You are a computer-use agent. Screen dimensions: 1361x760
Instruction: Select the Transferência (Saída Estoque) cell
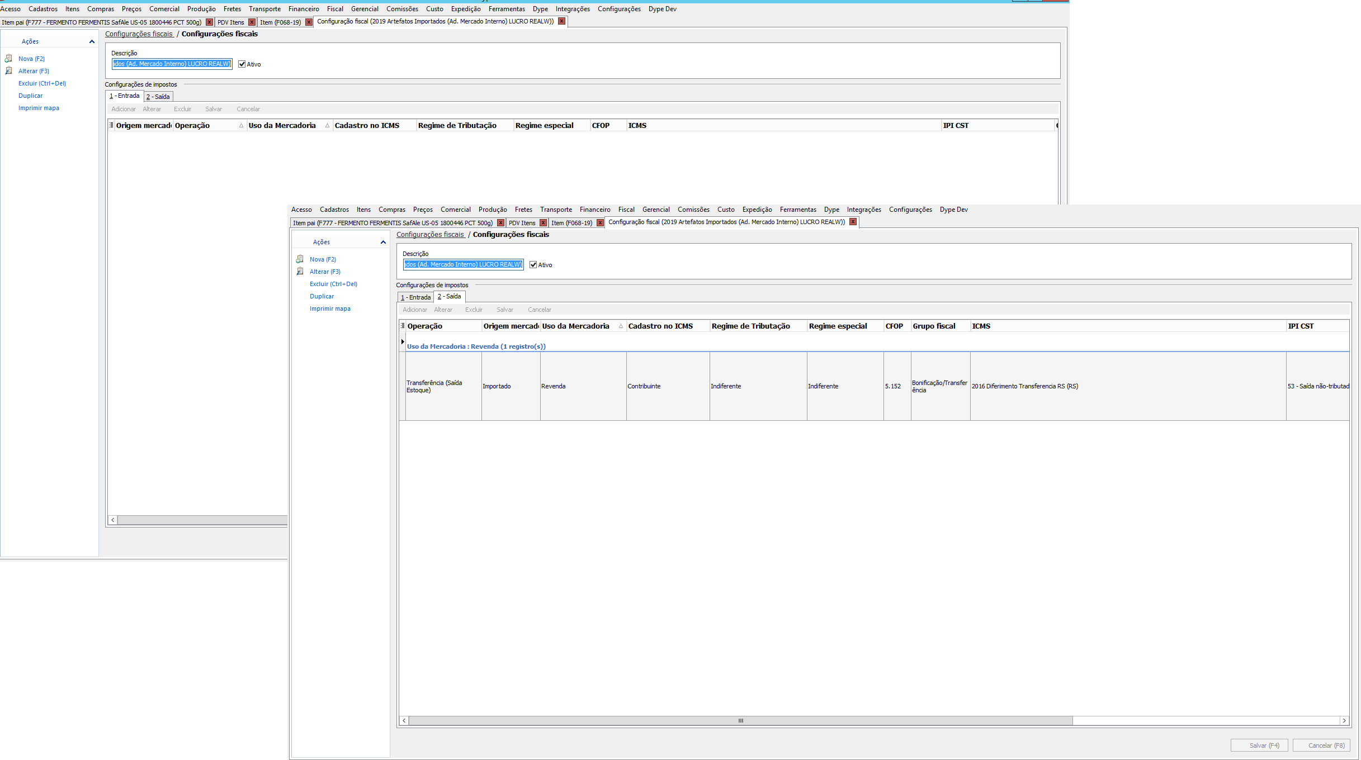coord(443,386)
